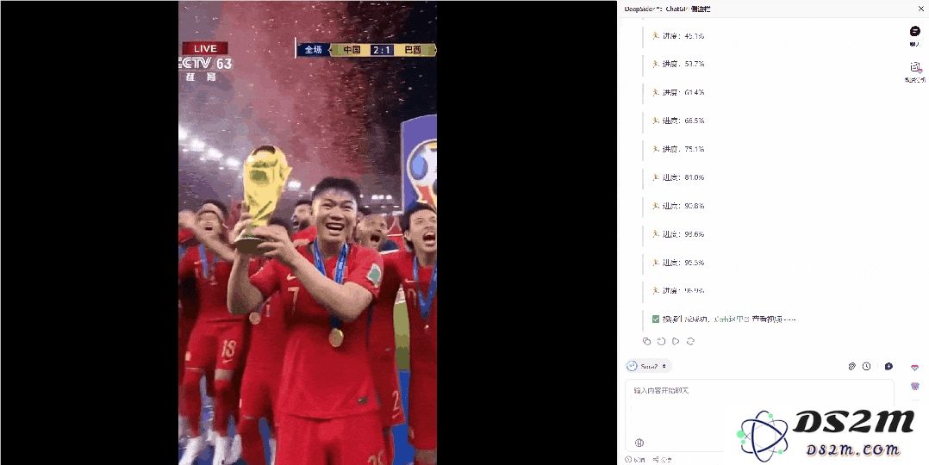Click the purple shirt icon in sidebar
The image size is (929, 465).
915,387
